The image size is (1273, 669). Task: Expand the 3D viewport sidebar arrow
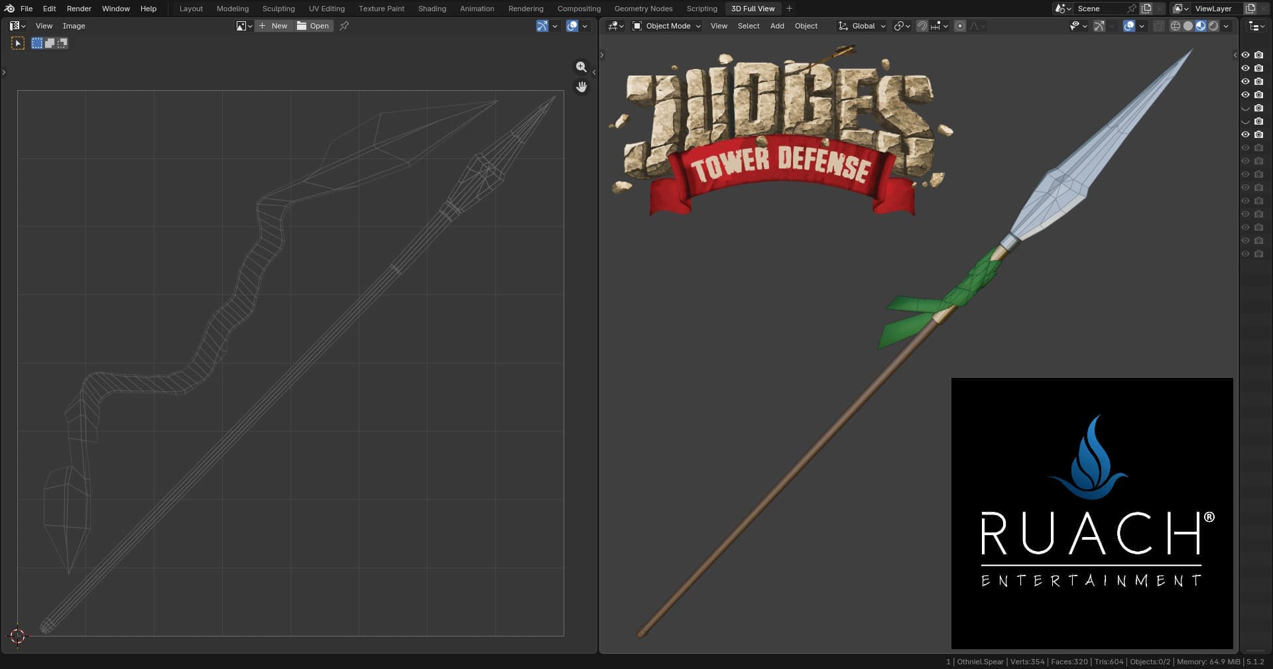pos(1235,55)
